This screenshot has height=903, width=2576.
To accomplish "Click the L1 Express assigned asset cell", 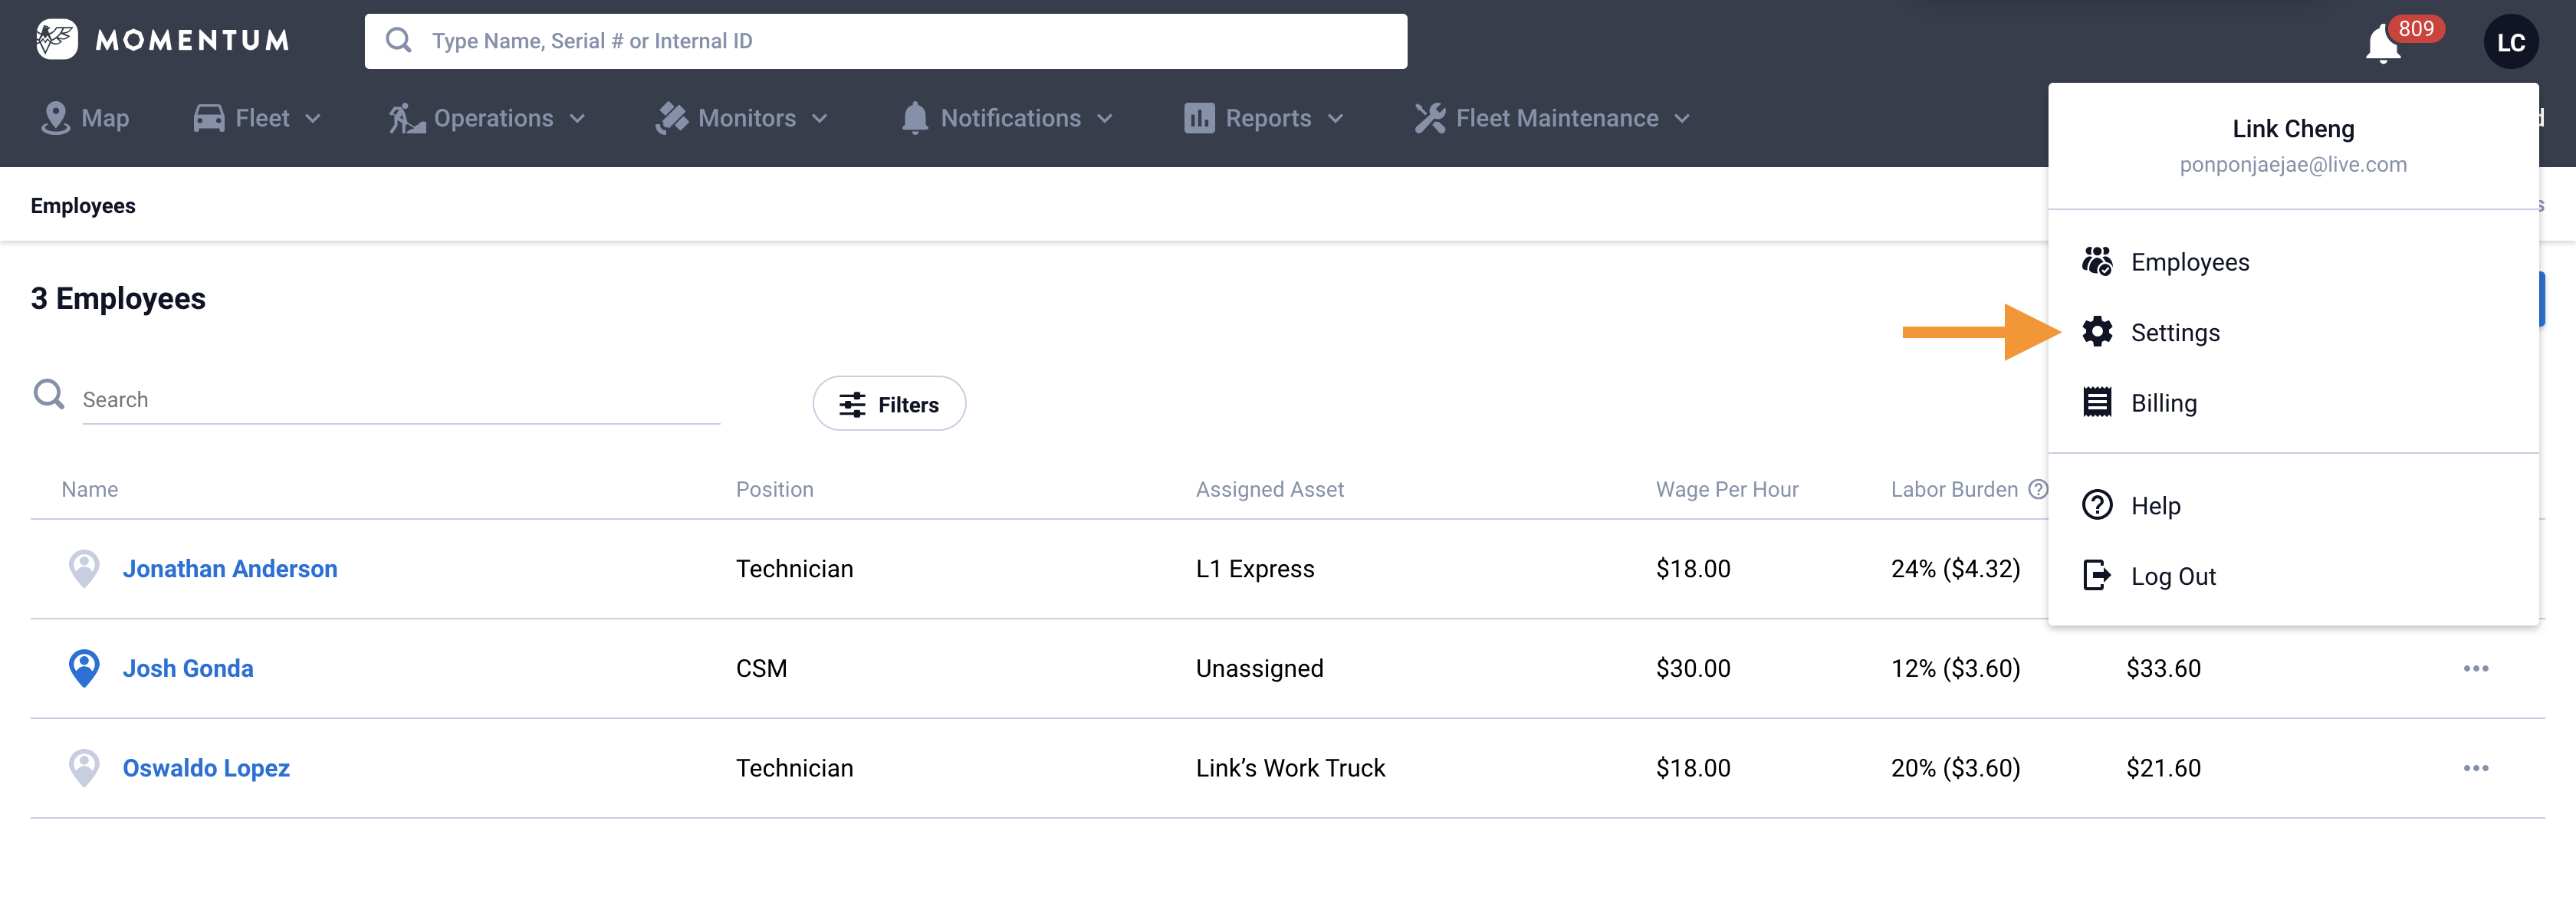I will click(1255, 568).
